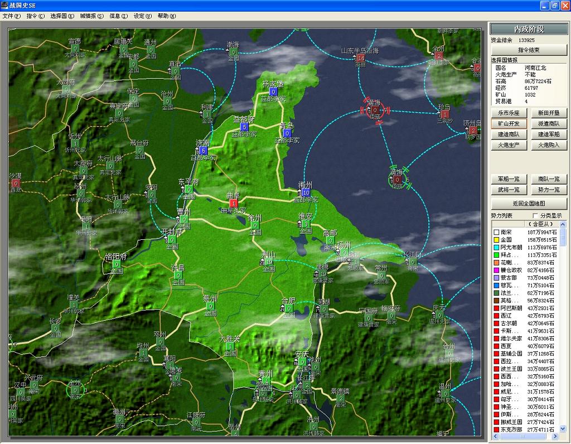Click the blue 济南 castle marker

tap(203, 151)
